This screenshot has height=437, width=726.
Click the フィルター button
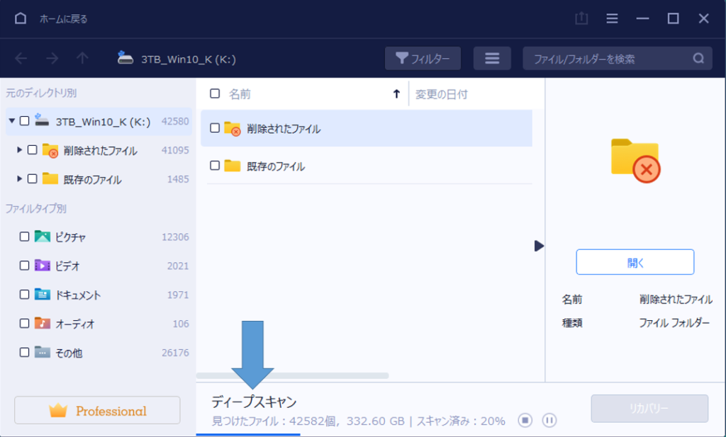point(423,58)
